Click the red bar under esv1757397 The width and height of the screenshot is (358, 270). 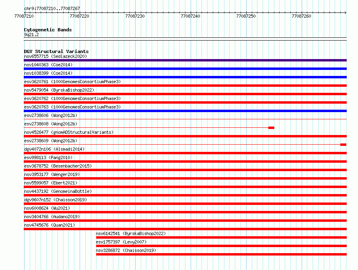pyautogui.click(x=221, y=246)
